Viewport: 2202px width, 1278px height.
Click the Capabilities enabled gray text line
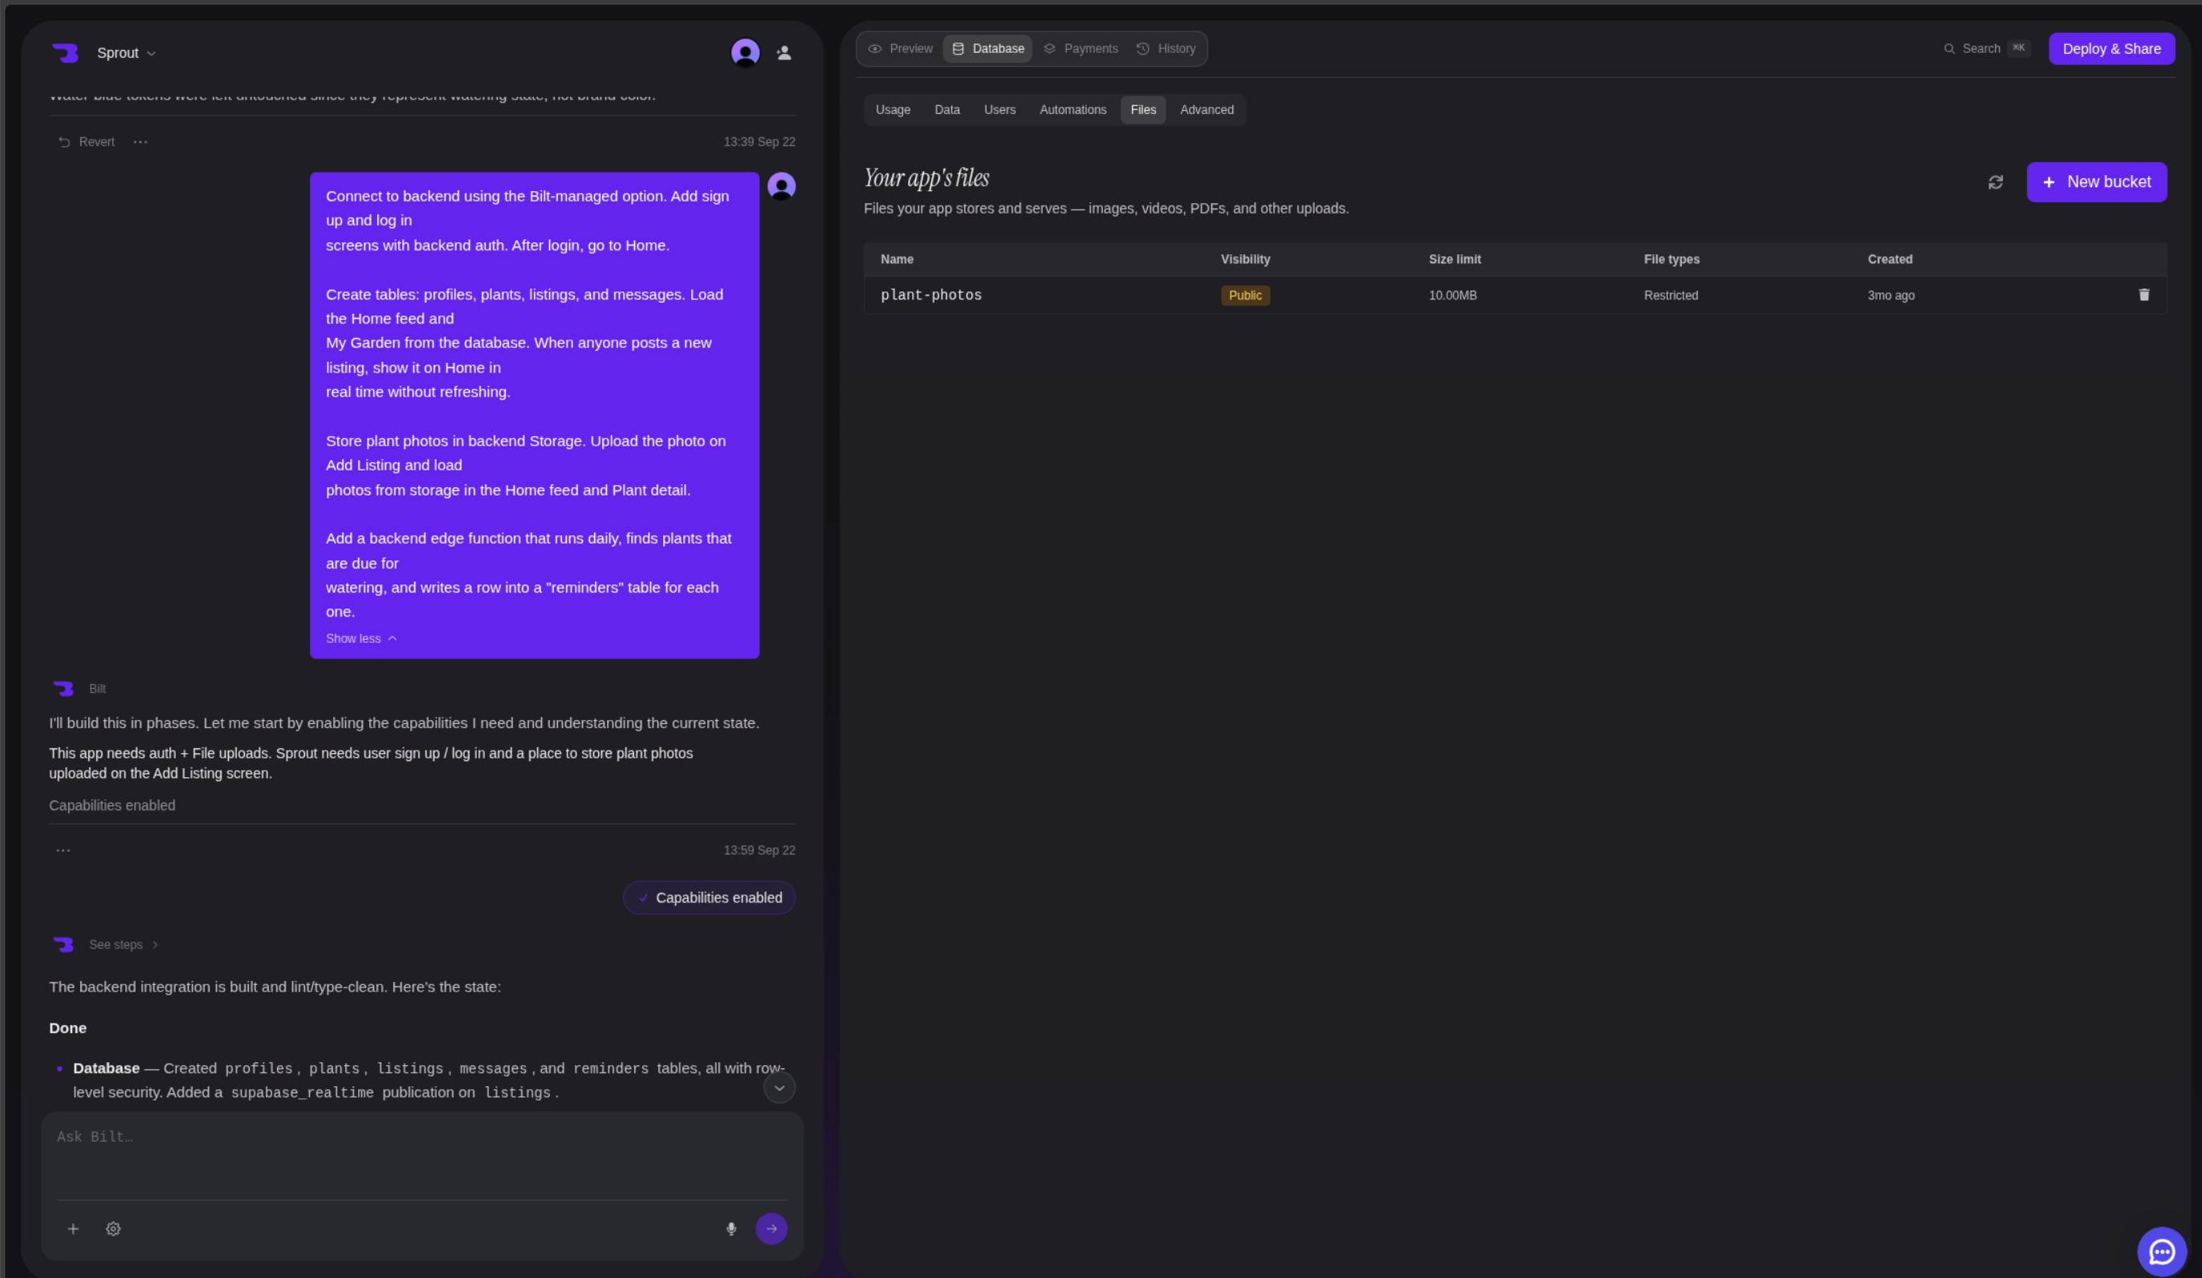(x=112, y=805)
